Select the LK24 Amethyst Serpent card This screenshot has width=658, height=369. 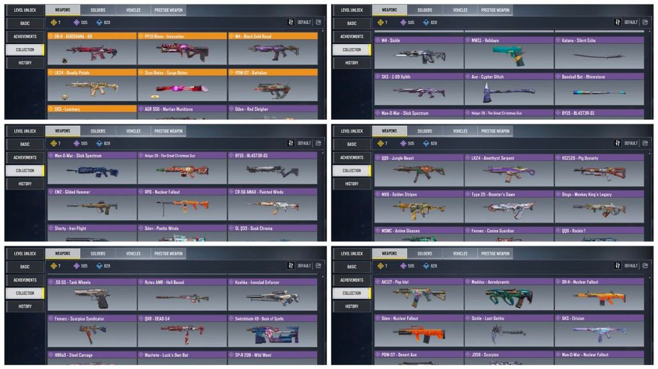point(509,171)
